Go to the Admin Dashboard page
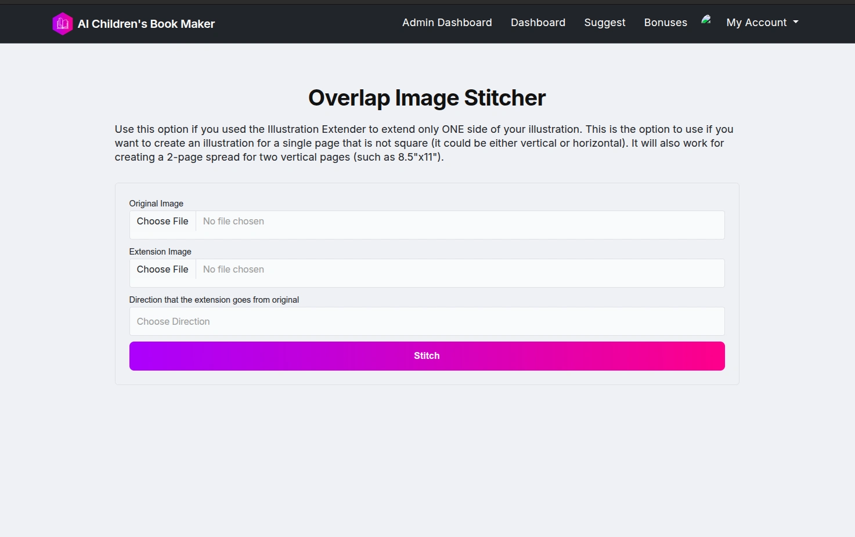 (x=447, y=22)
